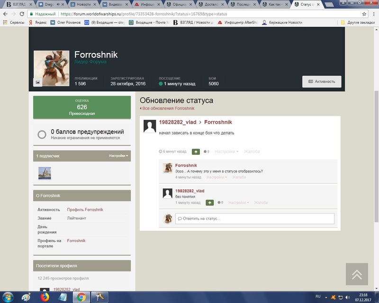Upvote the status by 19828282_vlad

coord(196,152)
